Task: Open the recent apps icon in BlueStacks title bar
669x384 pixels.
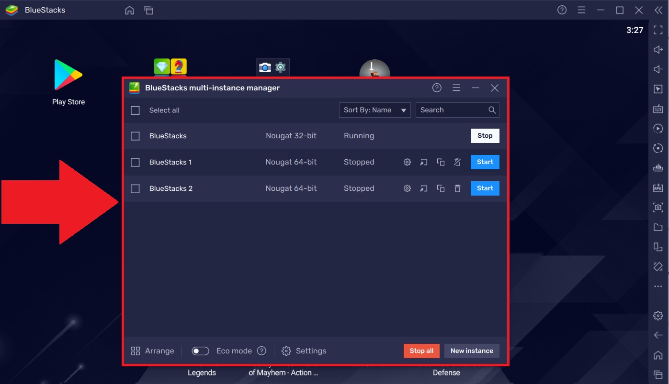Action: [x=149, y=10]
